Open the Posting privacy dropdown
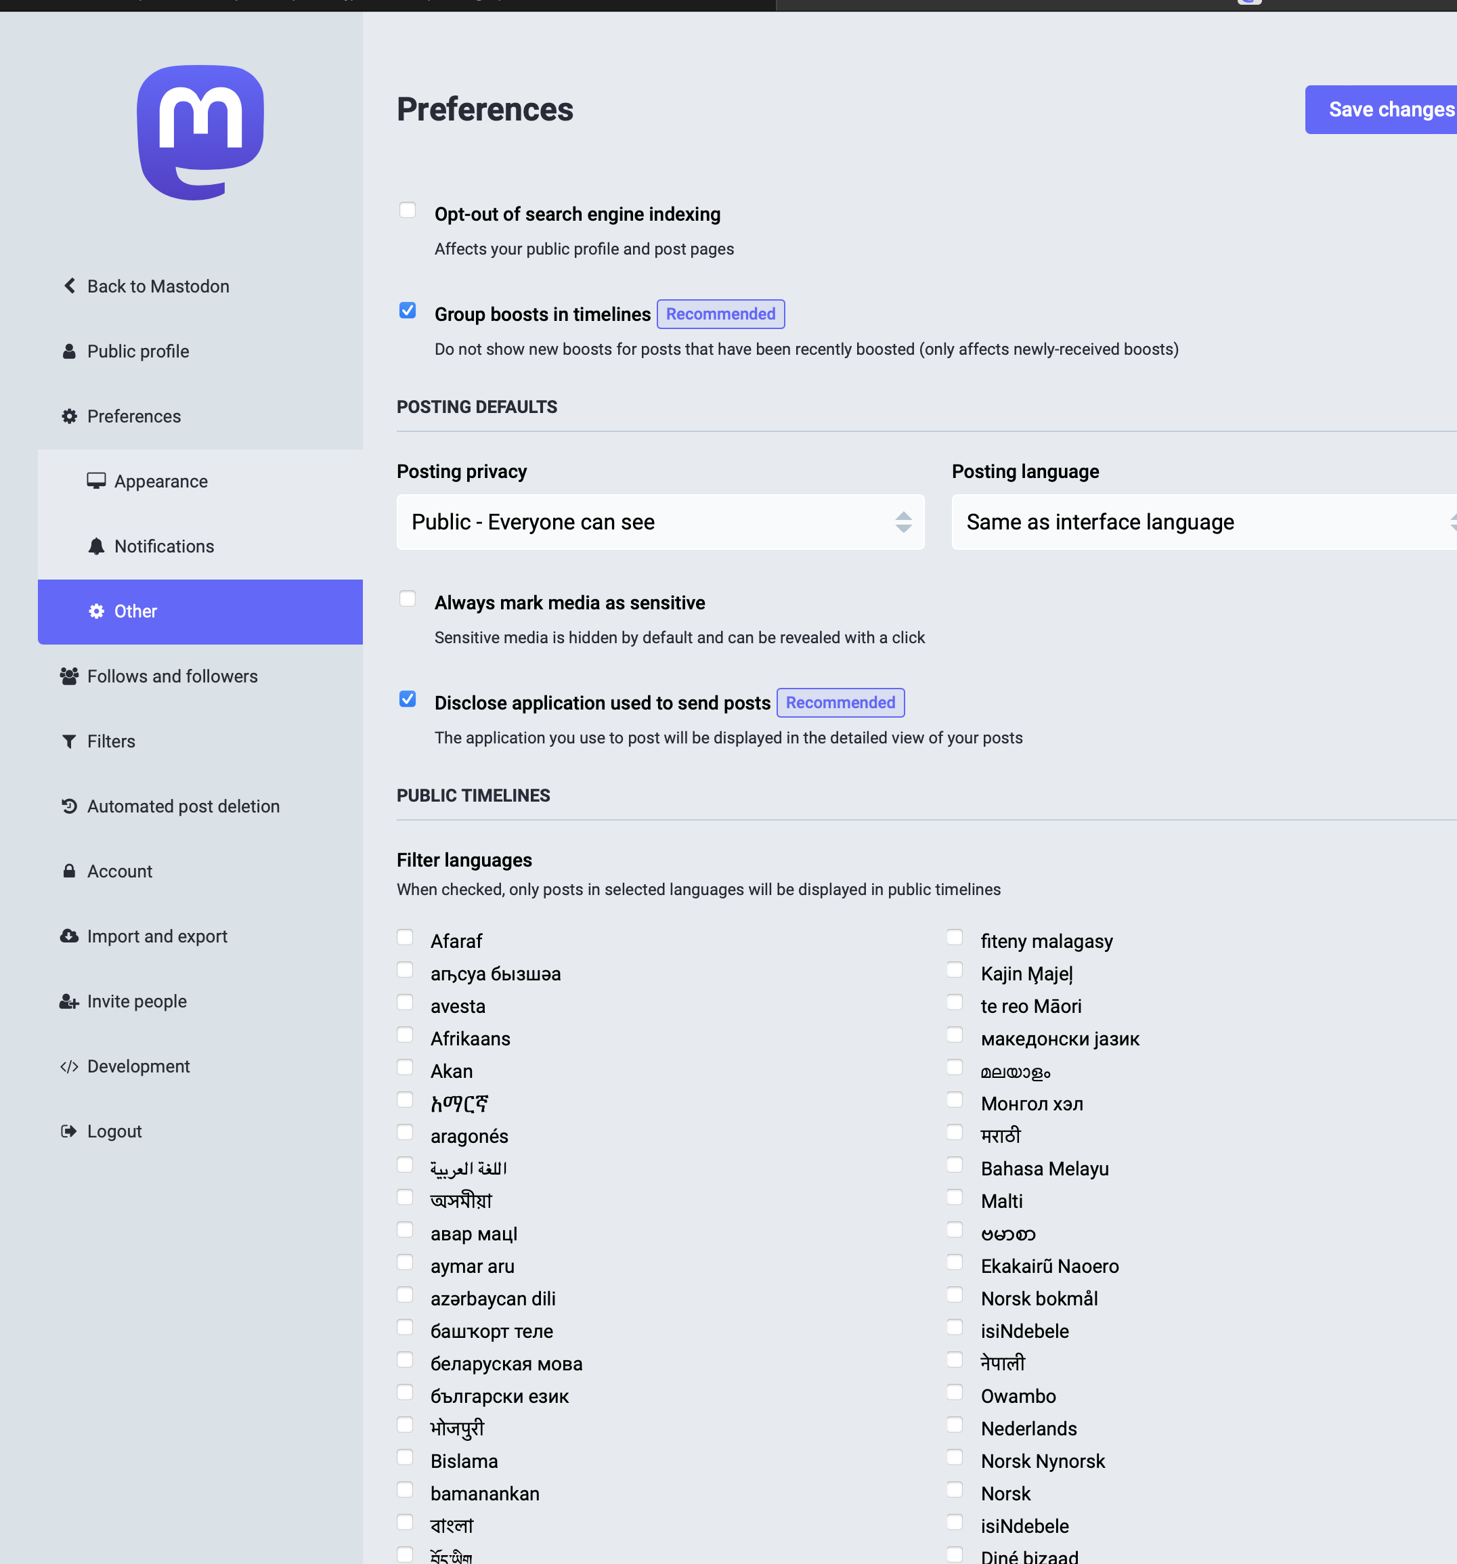 coord(660,521)
